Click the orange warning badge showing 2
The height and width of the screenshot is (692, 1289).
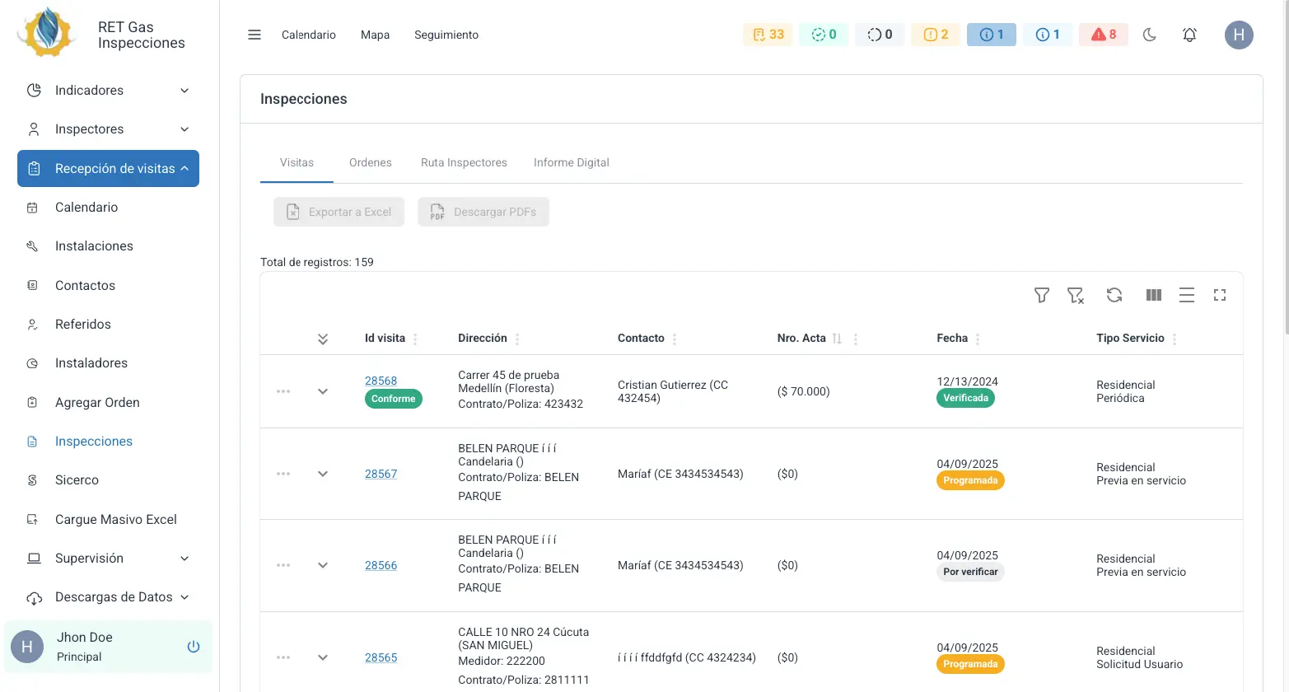[936, 35]
